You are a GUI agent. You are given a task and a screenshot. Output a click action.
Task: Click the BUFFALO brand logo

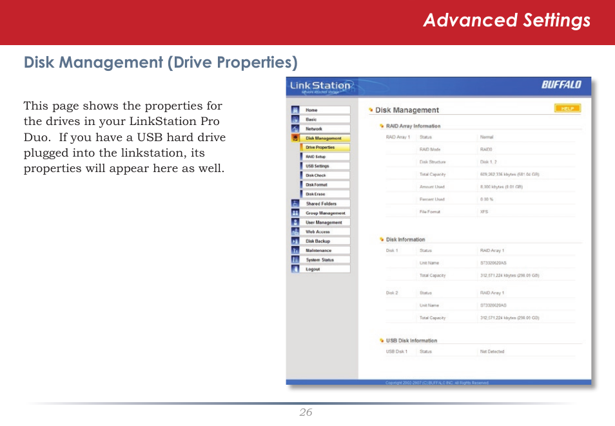561,84
